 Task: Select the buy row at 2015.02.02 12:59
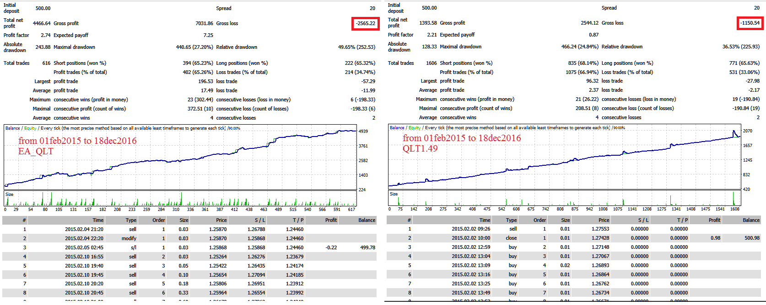574,247
